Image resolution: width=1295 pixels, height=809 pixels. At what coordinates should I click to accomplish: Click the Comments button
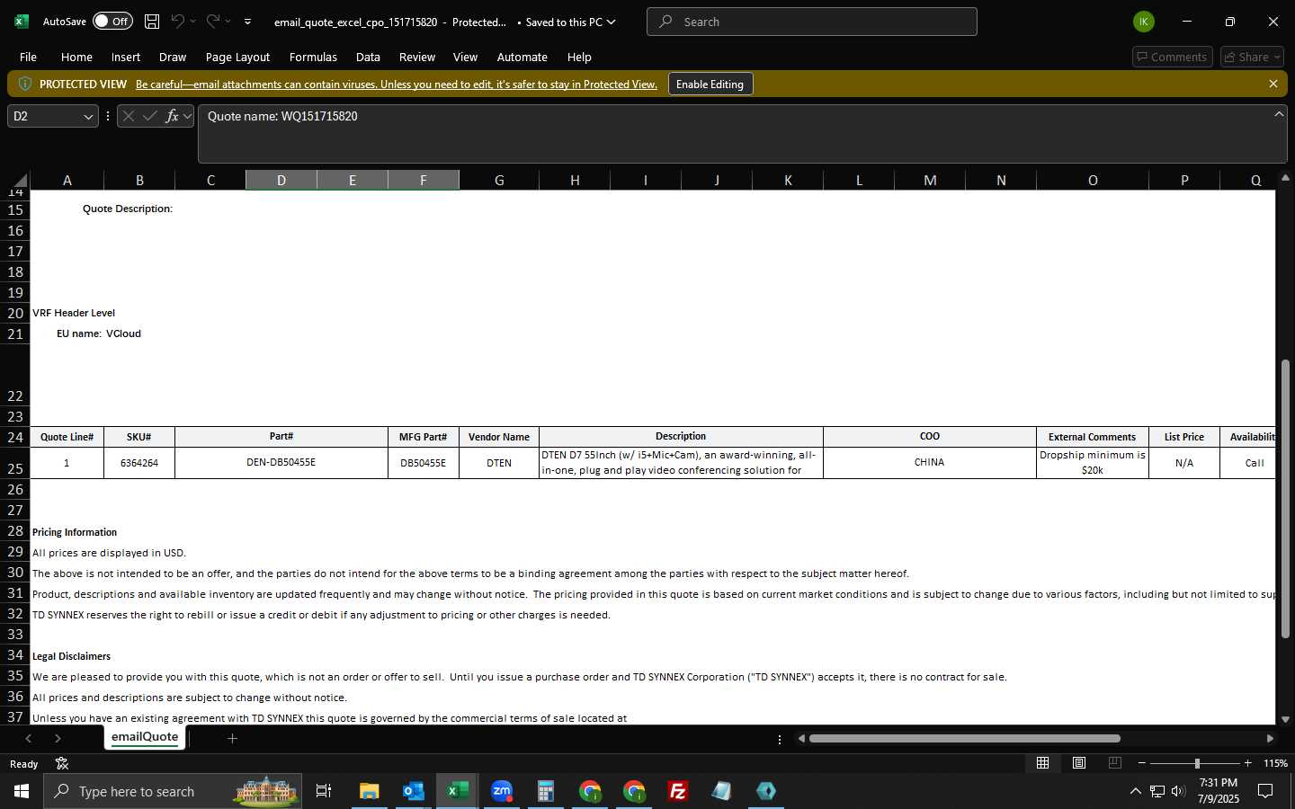(1173, 57)
